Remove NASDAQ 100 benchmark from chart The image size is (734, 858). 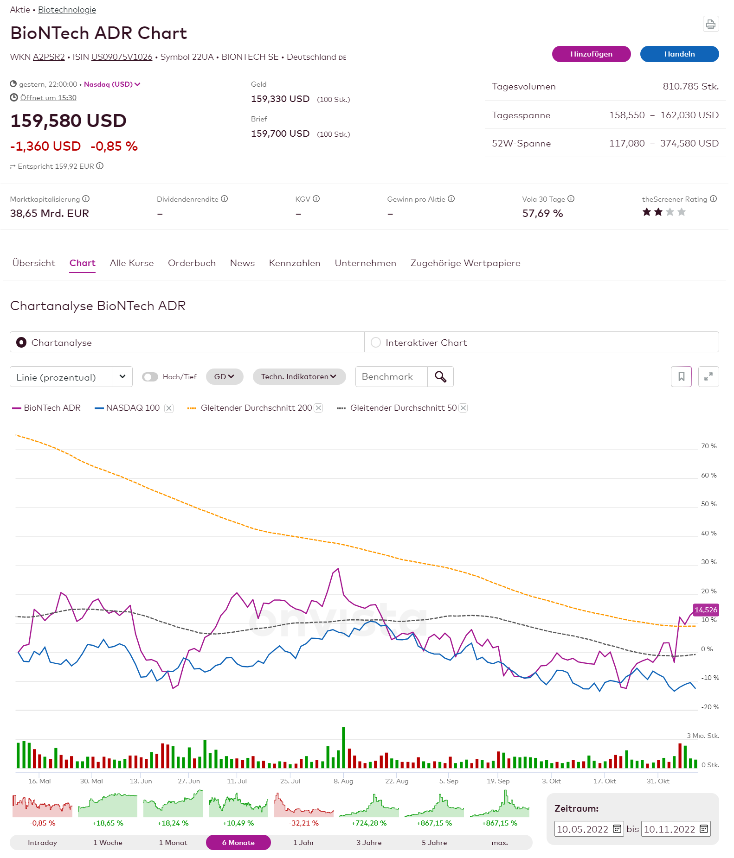pyautogui.click(x=169, y=408)
